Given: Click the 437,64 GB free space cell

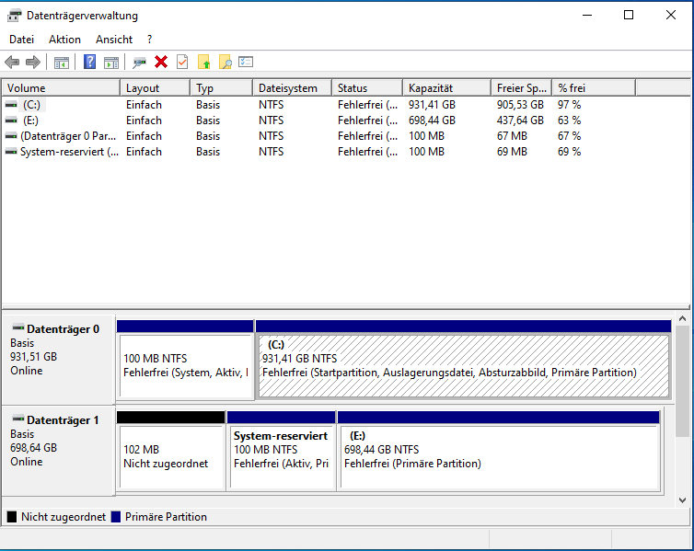Looking at the screenshot, I should (x=520, y=121).
